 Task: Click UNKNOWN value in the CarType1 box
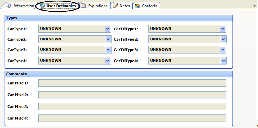[51, 29]
